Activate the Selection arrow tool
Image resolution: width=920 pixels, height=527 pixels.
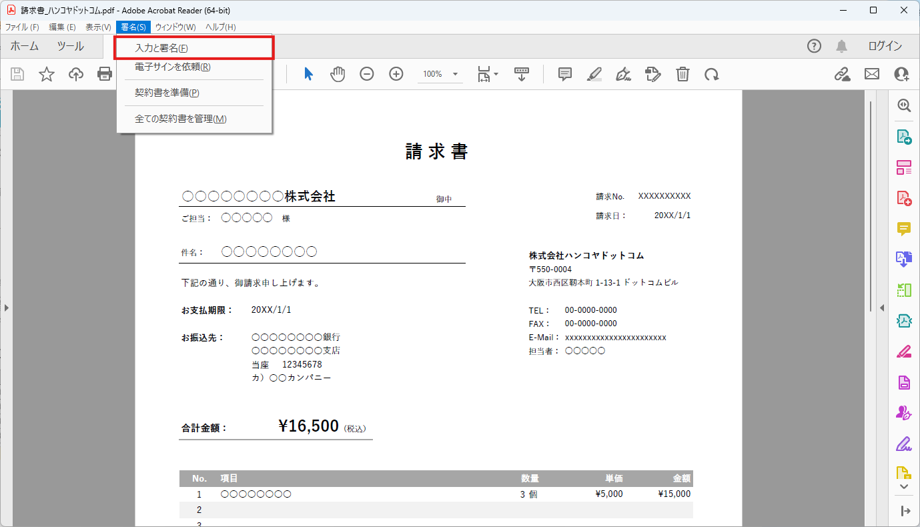tap(308, 73)
